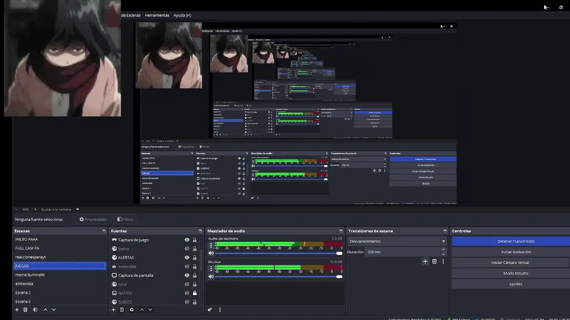Open scene filters icon in Escenas toolbar
570x320 pixels.
pos(35,310)
